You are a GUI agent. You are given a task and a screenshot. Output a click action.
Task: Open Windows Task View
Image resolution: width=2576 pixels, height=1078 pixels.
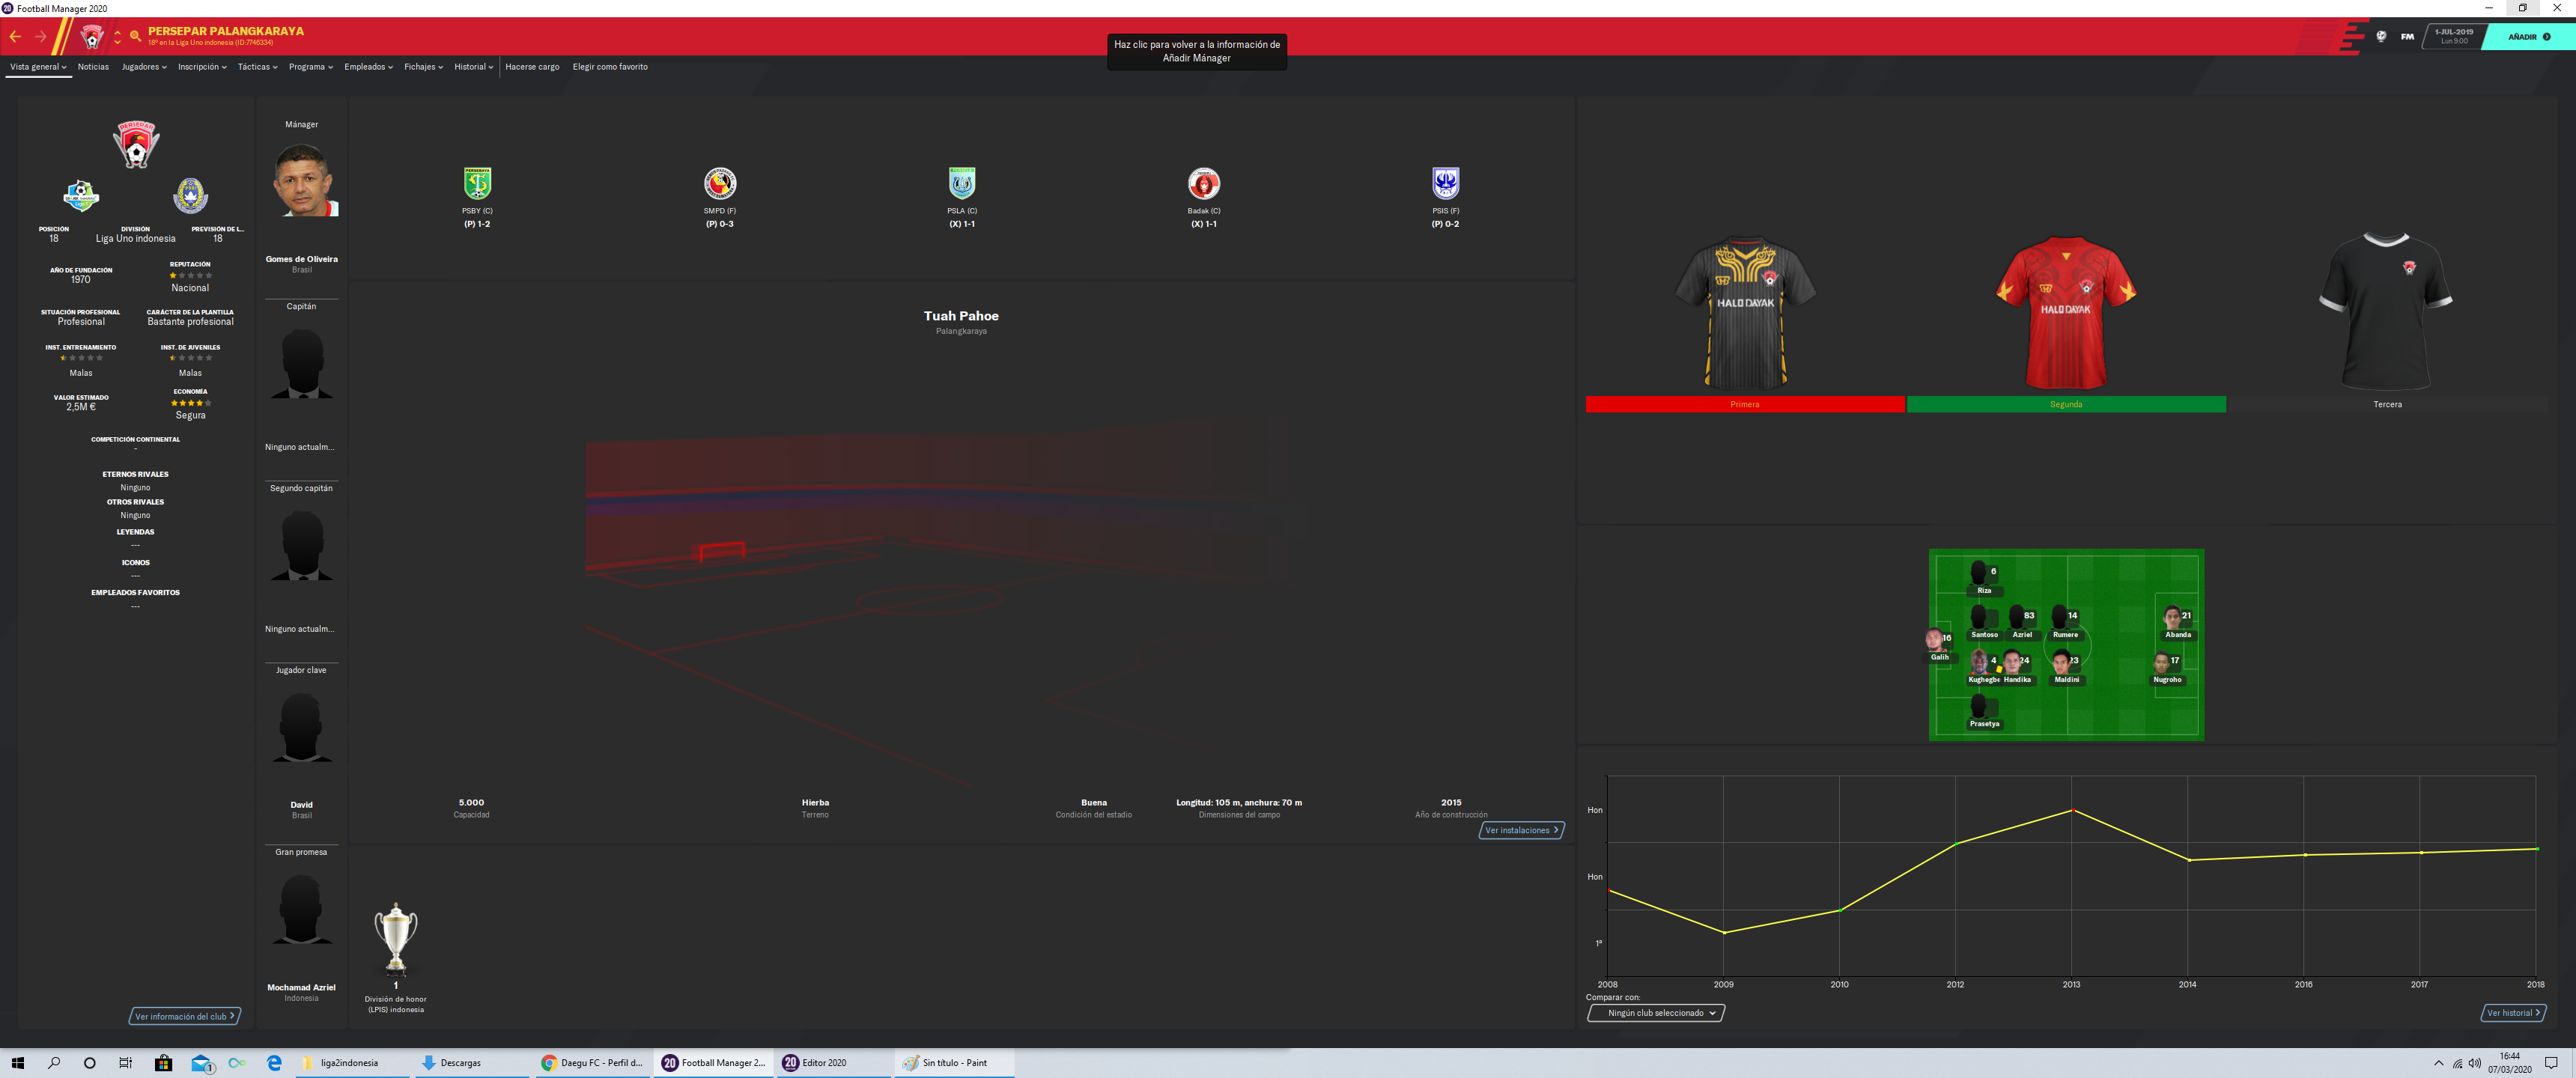tap(125, 1063)
